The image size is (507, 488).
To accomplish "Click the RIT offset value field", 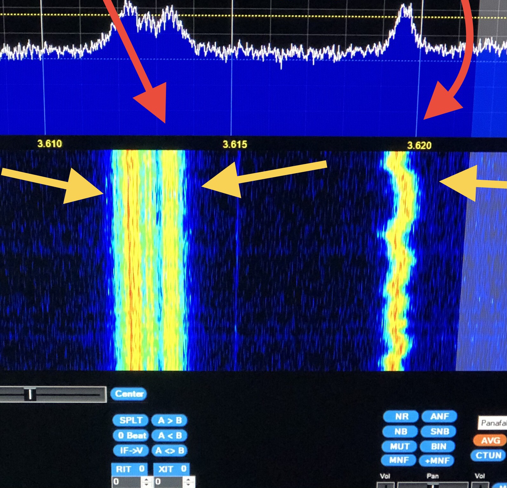I will 126,482.
